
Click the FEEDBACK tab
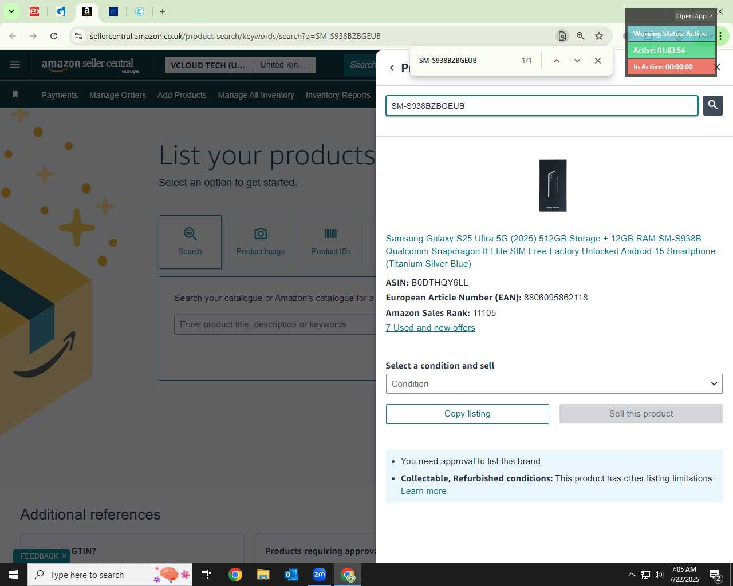(x=39, y=556)
